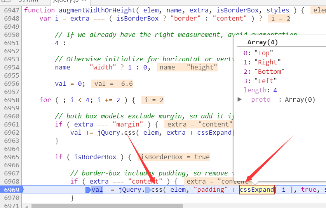Click the inline value 'i = 2' on line 6958
326x208 pixels.
(152, 100)
